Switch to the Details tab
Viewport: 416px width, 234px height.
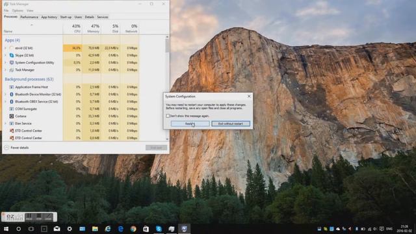point(90,17)
